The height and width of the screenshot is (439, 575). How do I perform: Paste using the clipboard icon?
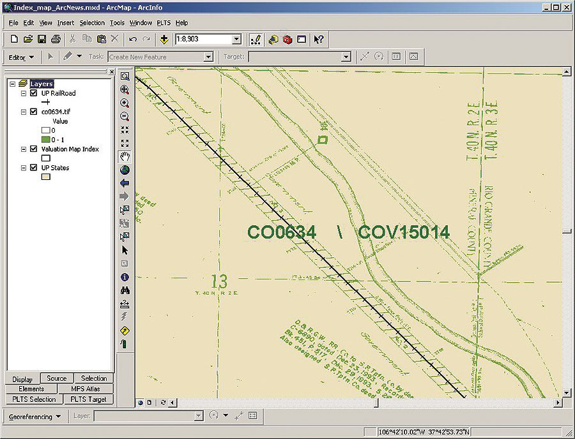coord(101,39)
